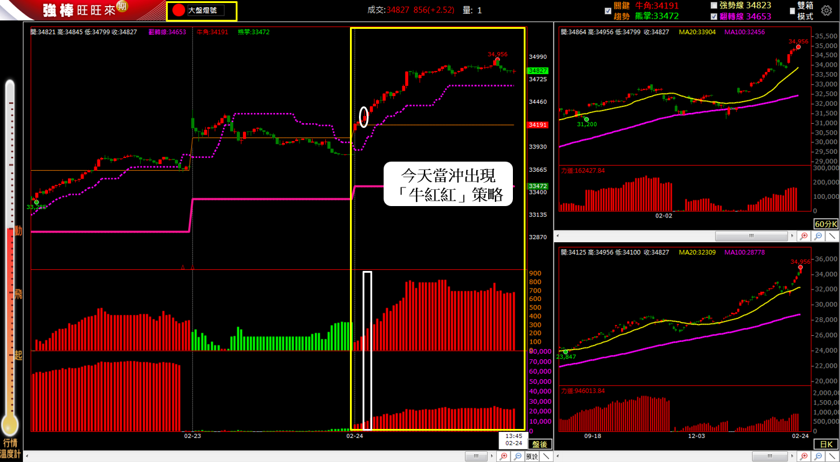
Task: Zoom in on the main chart with the red magnifier
Action: pos(504,457)
